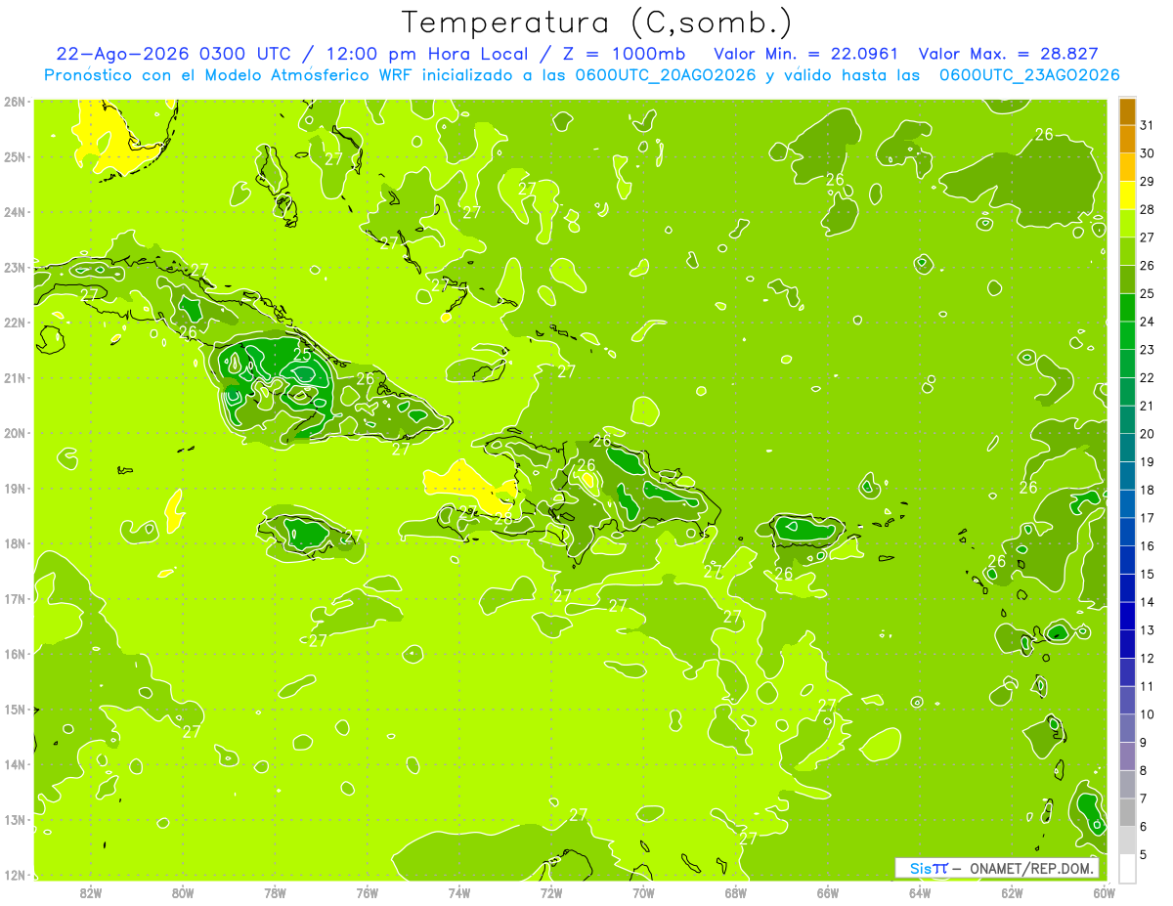The height and width of the screenshot is (906, 1173).
Task: Click the 'Valor Max. = 28.827' text
Action: point(1009,54)
